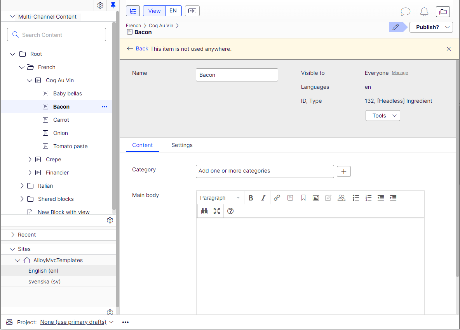Click the back arrow icon in notification bar
Image resolution: width=460 pixels, height=330 pixels.
[x=130, y=48]
